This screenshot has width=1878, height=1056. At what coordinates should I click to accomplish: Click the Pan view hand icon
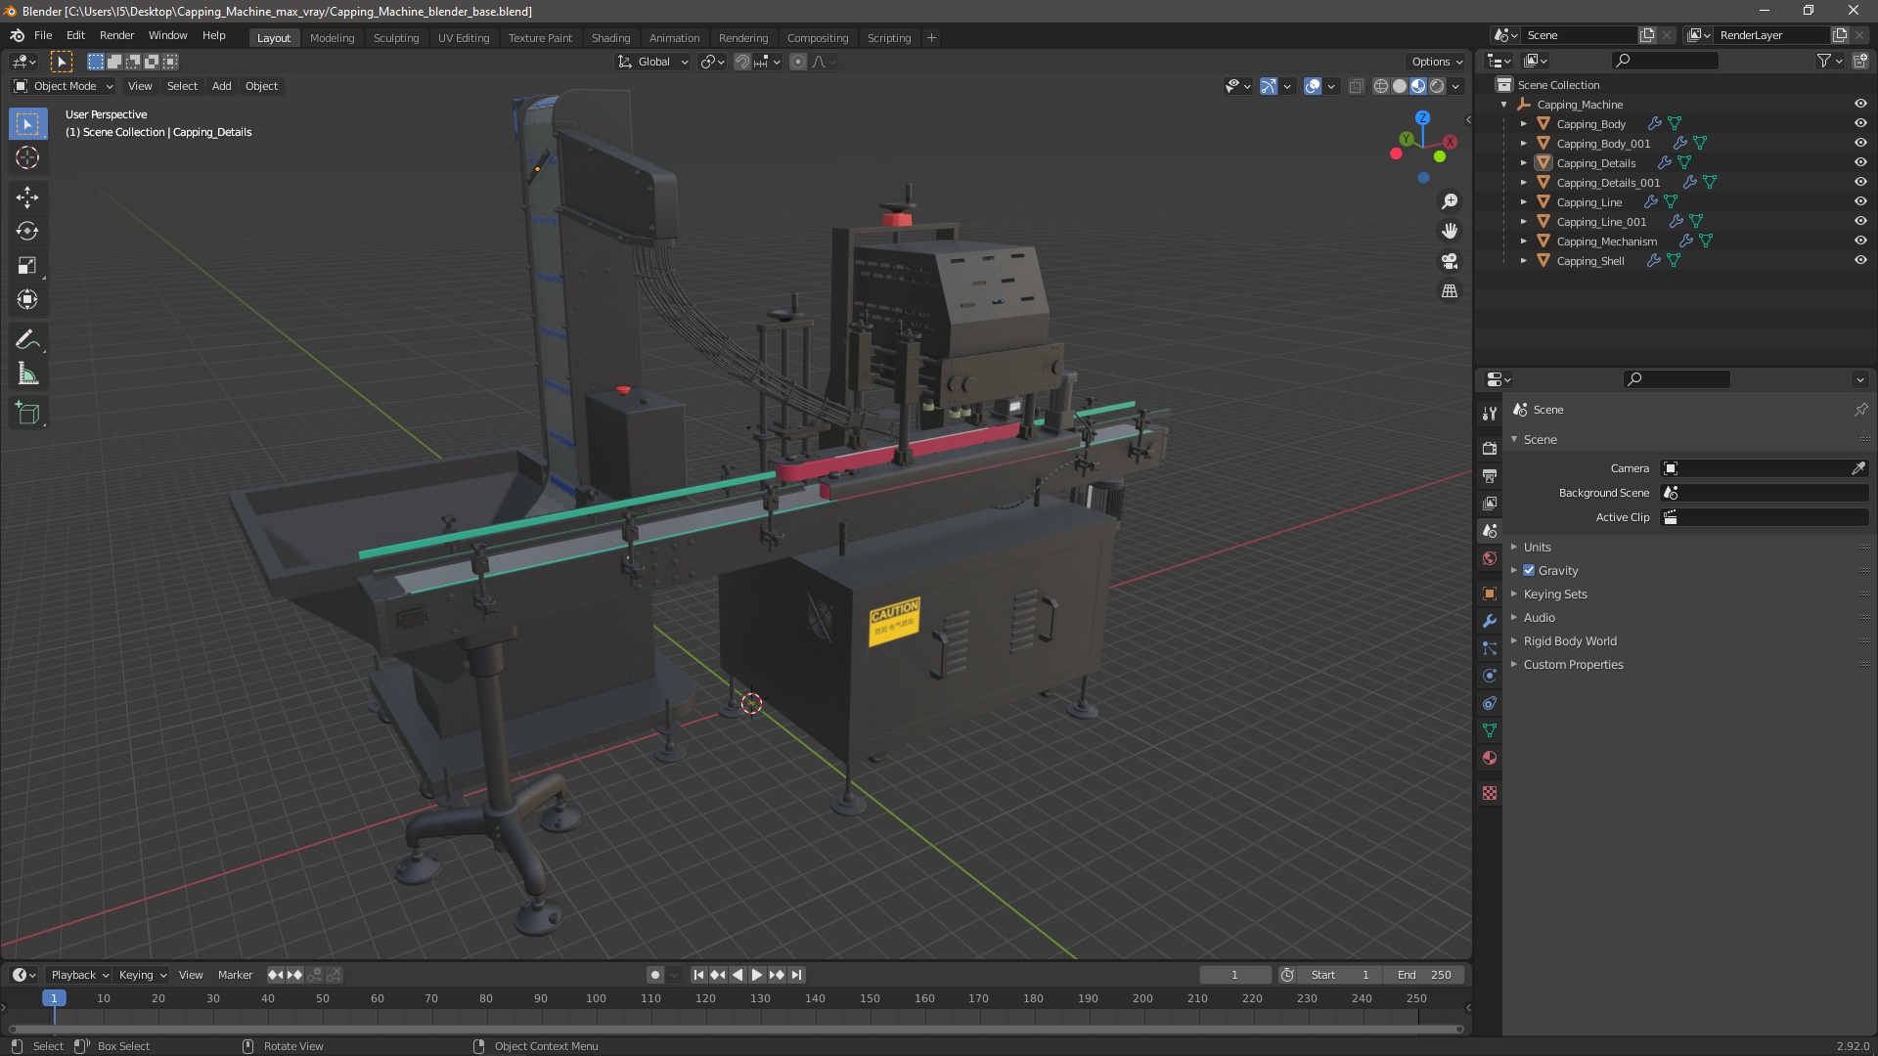tap(1450, 231)
